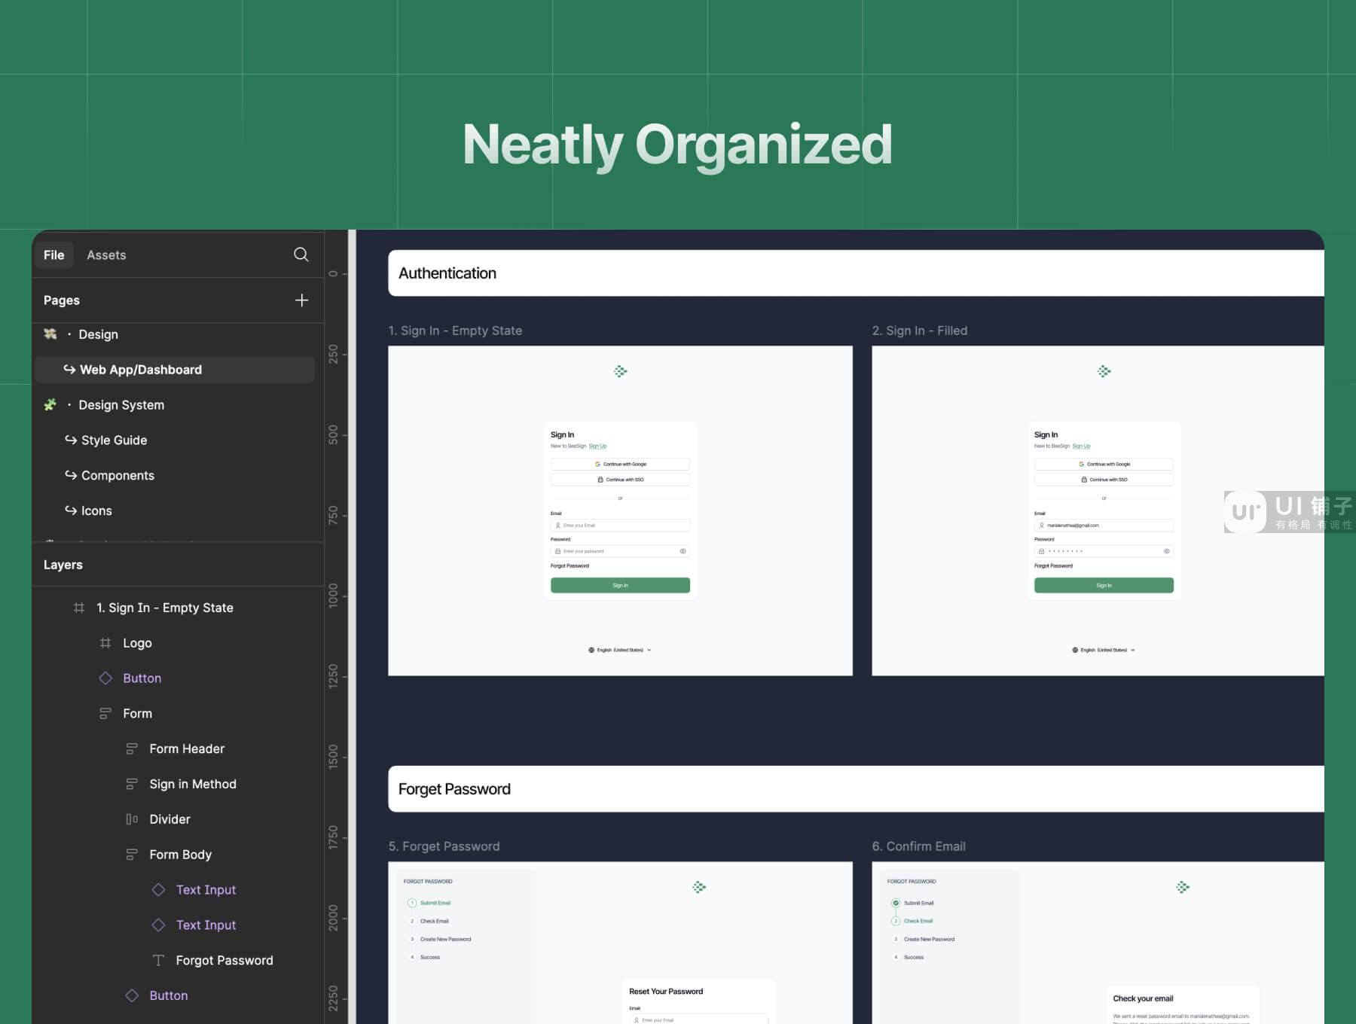The image size is (1356, 1024).
Task: Toggle password visibility eye in Empty State frame
Action: [683, 551]
